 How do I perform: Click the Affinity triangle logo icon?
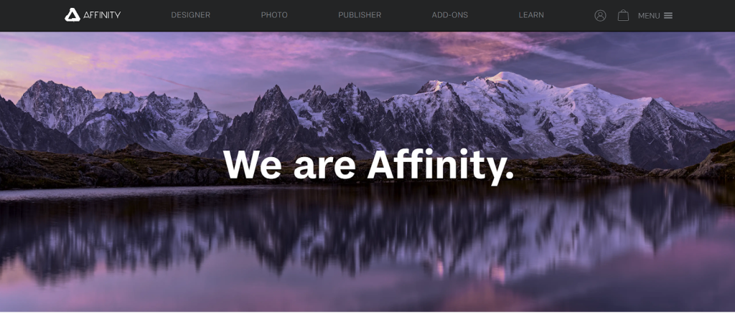[72, 15]
